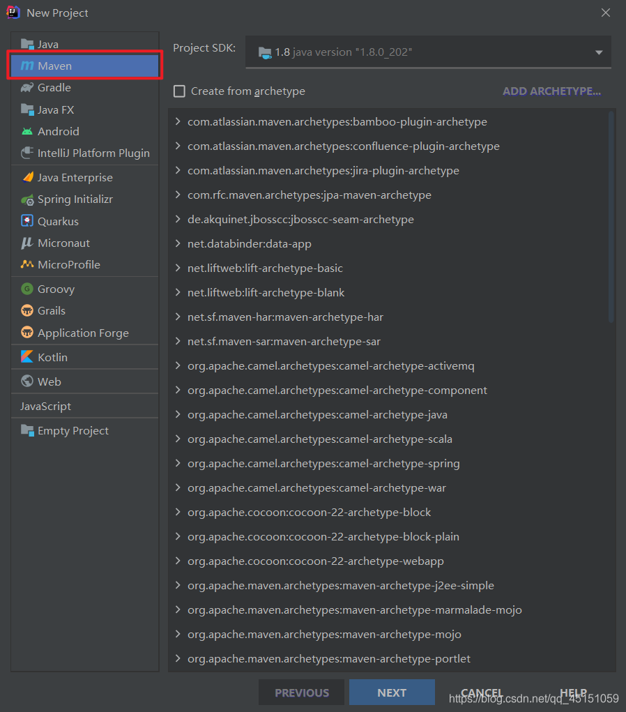
Task: Click ADD ARCHETYPE... link
Action: pos(551,91)
